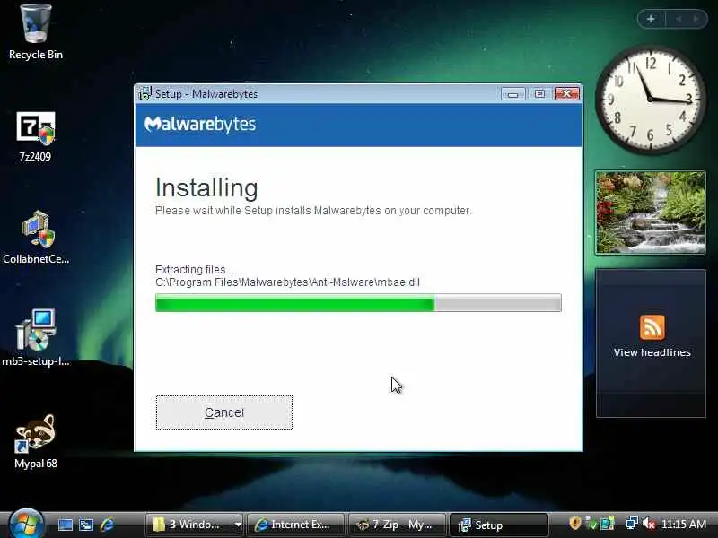718x538 pixels.
Task: Expand the grouped windows dropdown arrow
Action: pos(238,525)
